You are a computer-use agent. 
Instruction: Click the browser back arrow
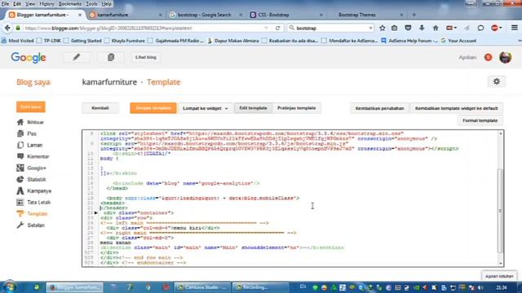point(7,28)
